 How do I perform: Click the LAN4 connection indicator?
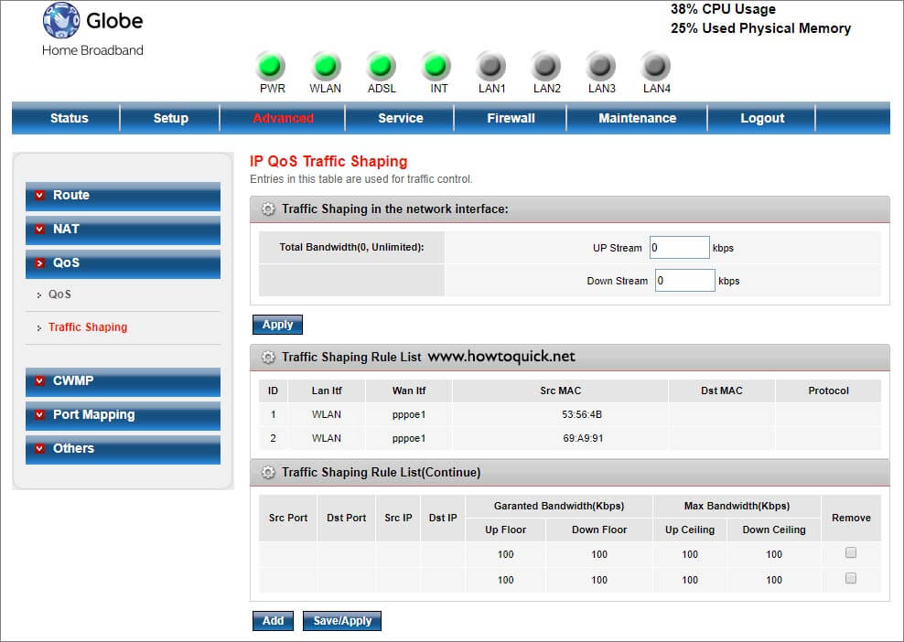click(656, 66)
